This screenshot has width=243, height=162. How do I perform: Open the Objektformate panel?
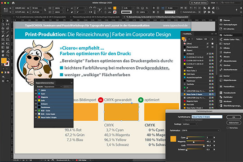click(x=228, y=80)
